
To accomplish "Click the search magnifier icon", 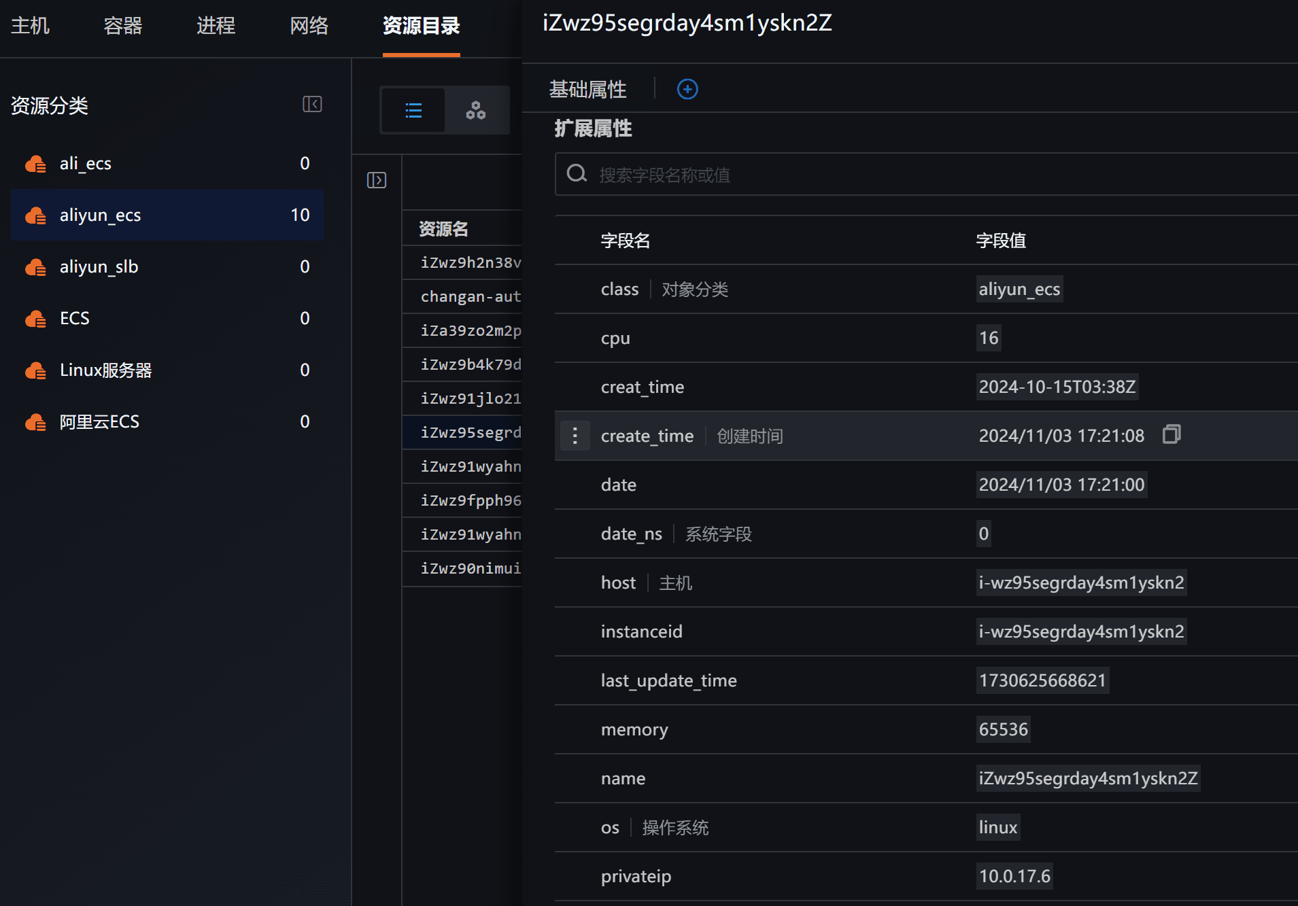I will click(577, 174).
